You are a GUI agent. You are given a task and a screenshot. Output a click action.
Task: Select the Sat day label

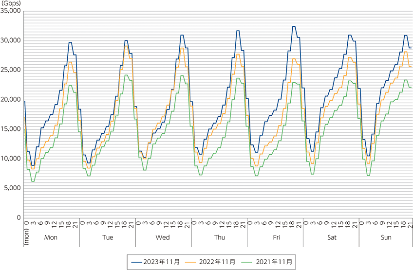tap(331, 238)
